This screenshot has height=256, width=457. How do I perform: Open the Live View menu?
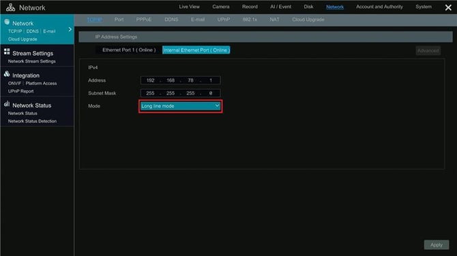pyautogui.click(x=189, y=7)
